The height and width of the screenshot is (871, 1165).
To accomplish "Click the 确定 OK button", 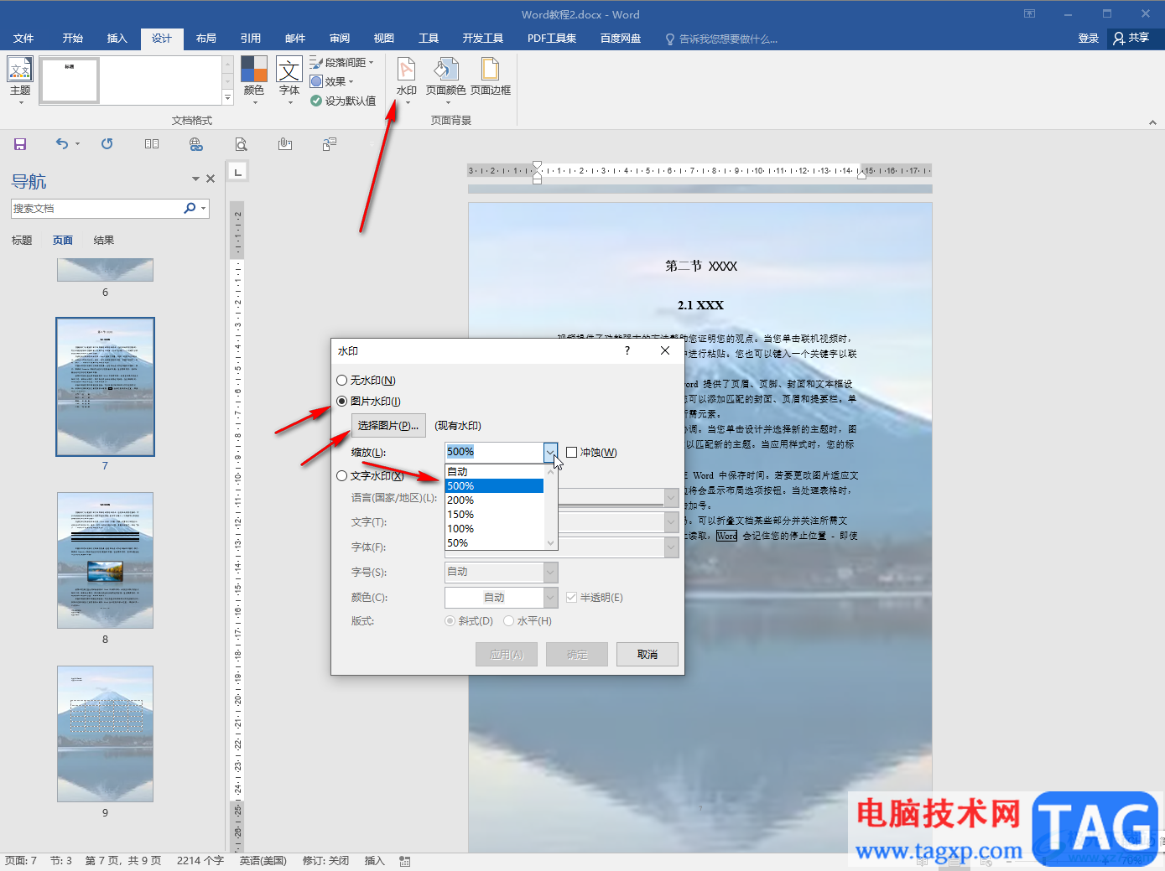I will pos(577,655).
